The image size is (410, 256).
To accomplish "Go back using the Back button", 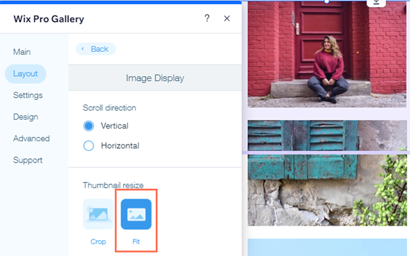I will 96,49.
